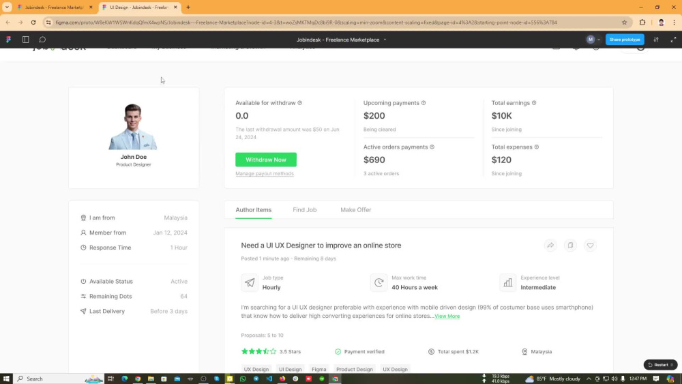Click the Payment verified check icon
Screen dimensions: 682x384
coord(338,351)
